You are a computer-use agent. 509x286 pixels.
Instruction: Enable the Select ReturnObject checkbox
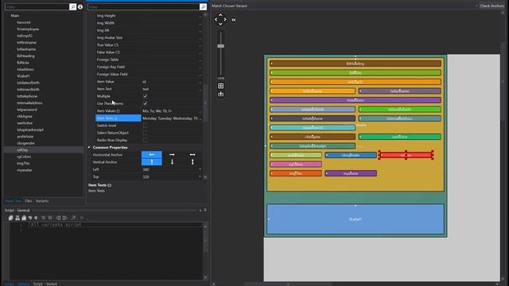145,133
